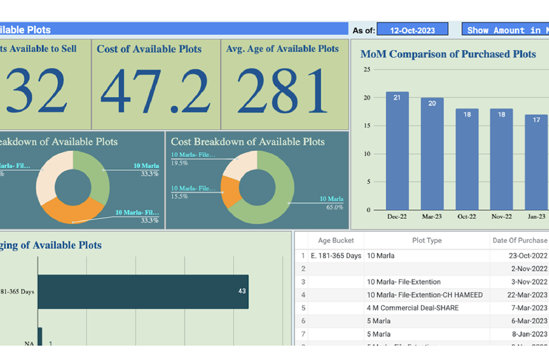
Task: Select the Oct-22 bar in MoM chart
Action: point(467,160)
